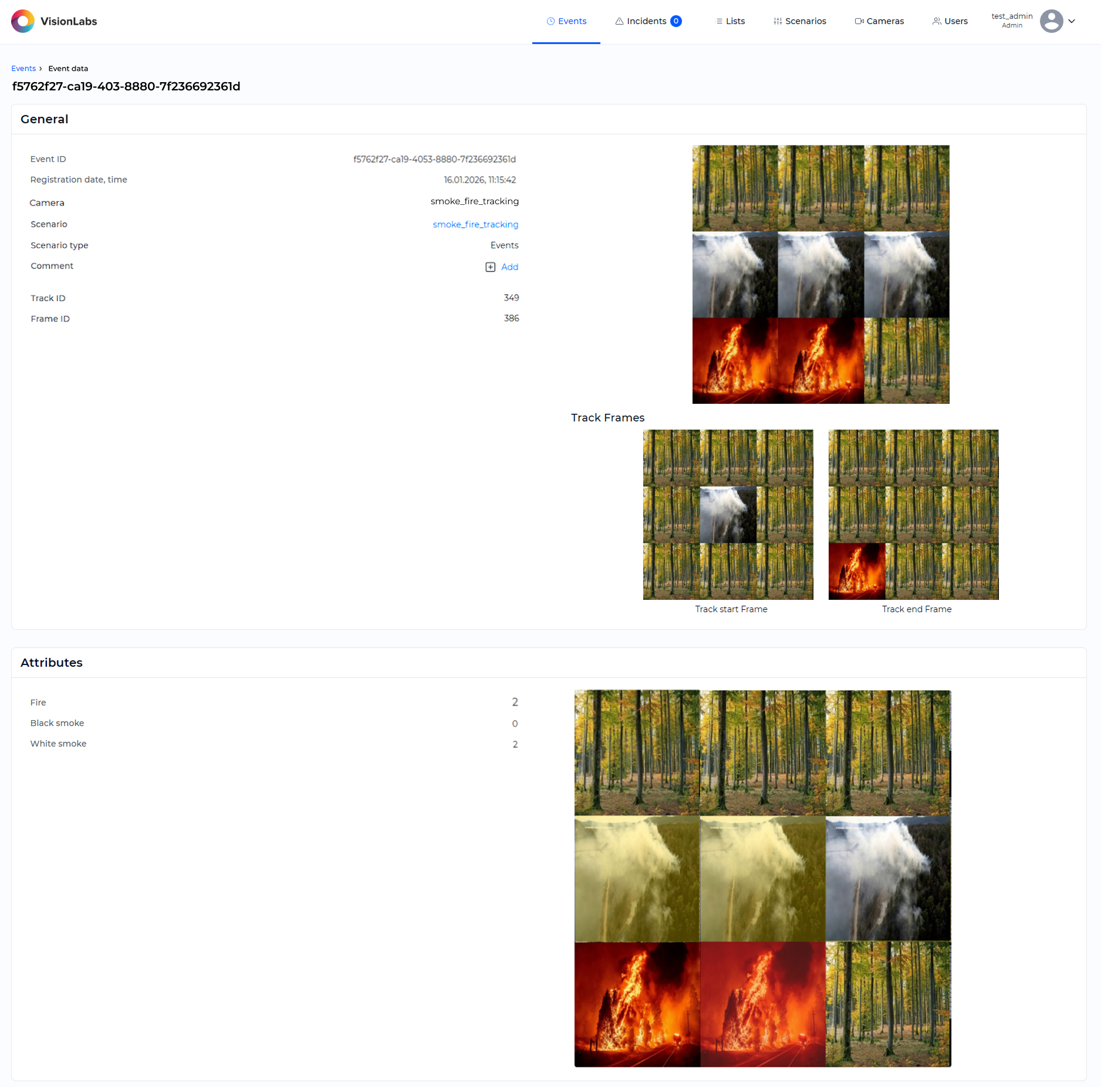The width and height of the screenshot is (1101, 1087).
Task: Click the people icon beside Users
Action: (937, 21)
